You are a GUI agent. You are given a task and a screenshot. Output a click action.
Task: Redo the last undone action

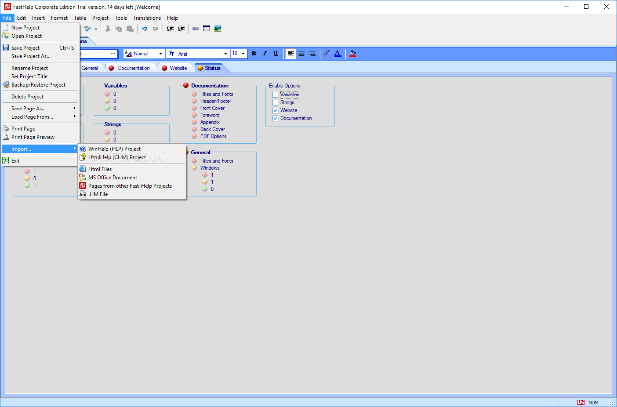[155, 29]
